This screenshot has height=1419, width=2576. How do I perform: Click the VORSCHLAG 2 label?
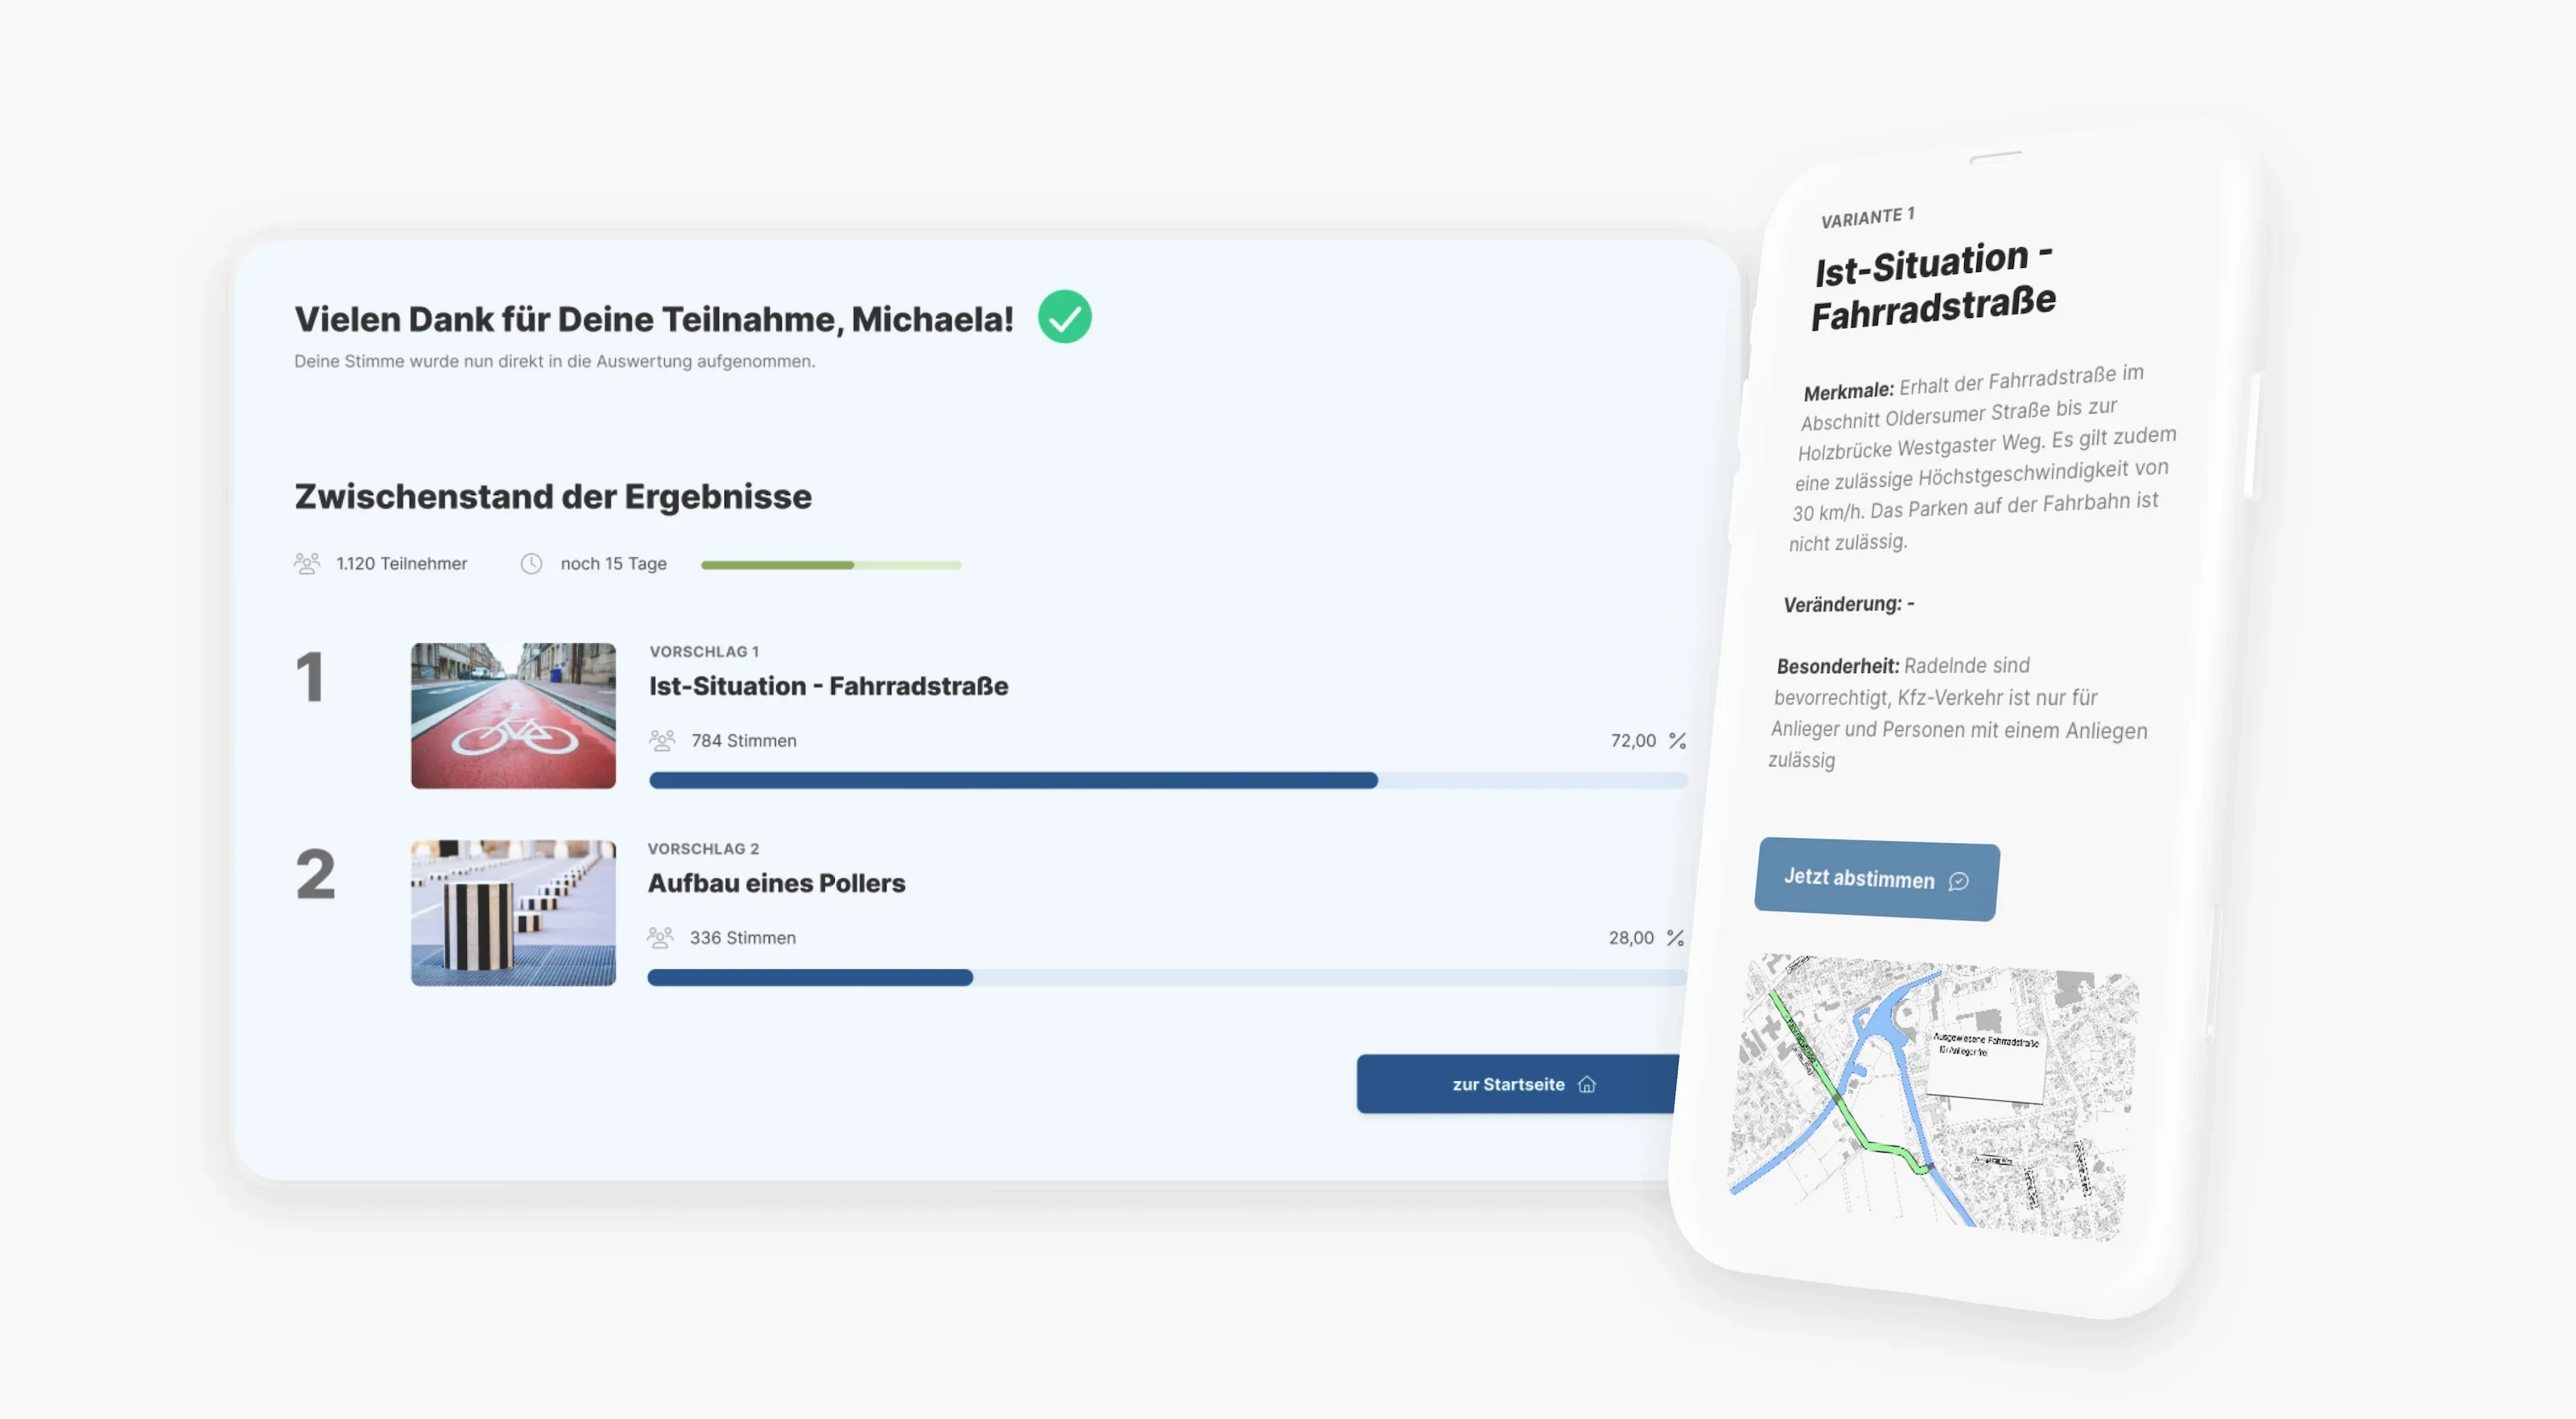coord(703,848)
